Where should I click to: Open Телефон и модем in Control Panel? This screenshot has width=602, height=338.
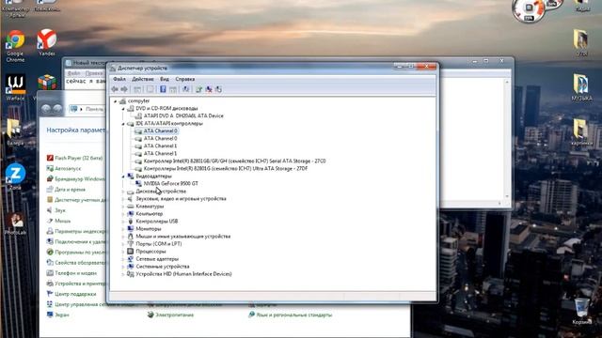pos(75,273)
